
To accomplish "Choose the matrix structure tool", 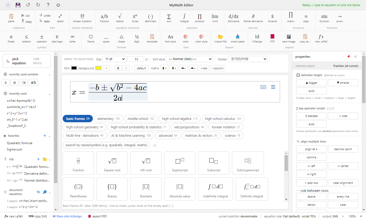I will point(291,18).
